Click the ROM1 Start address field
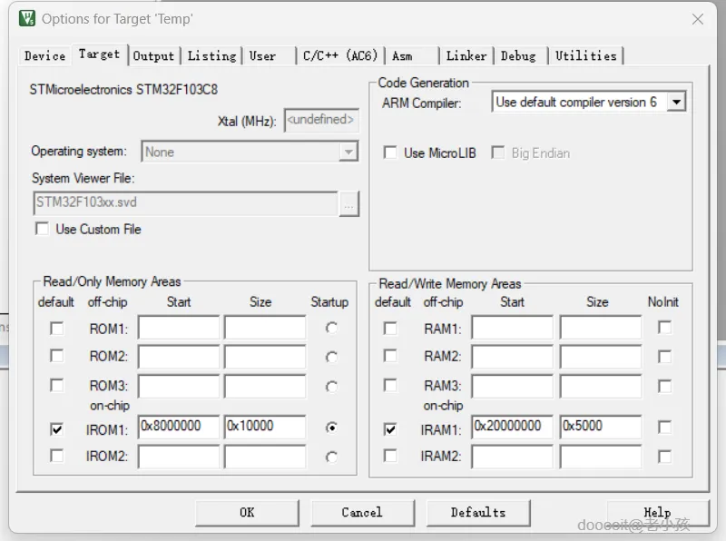 tap(179, 328)
